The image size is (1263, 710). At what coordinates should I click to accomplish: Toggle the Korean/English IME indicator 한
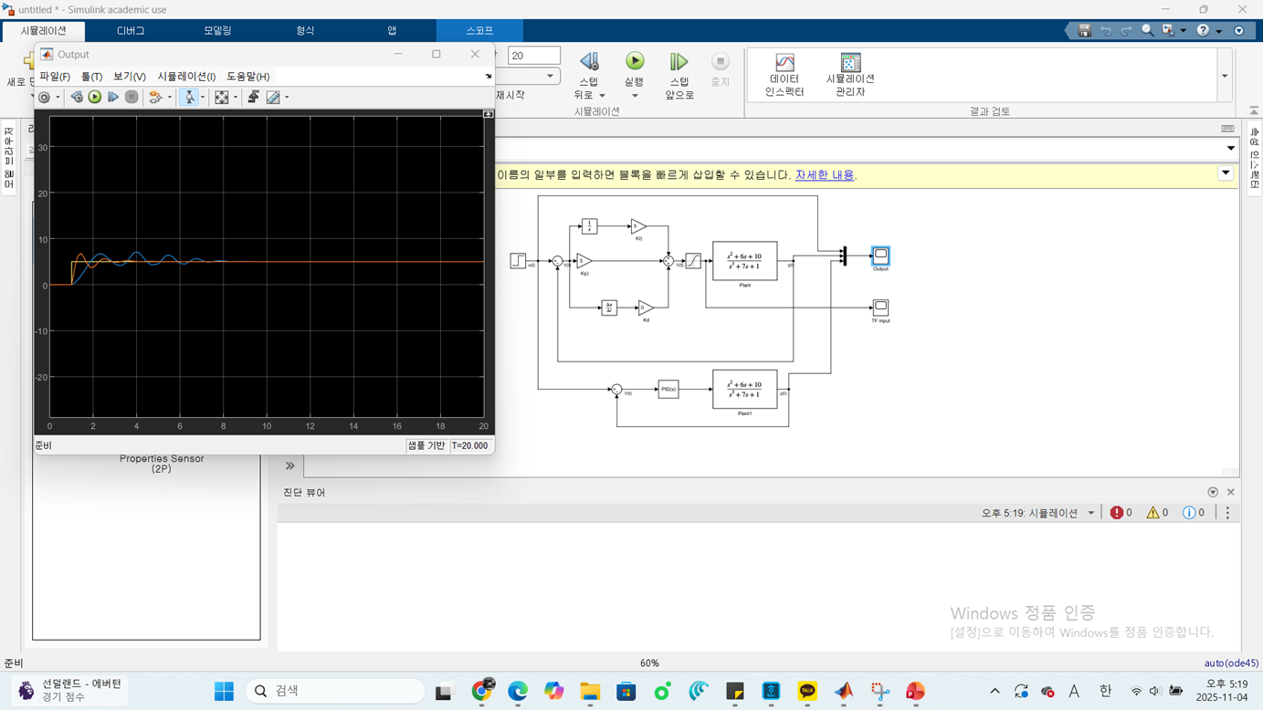(x=1105, y=691)
